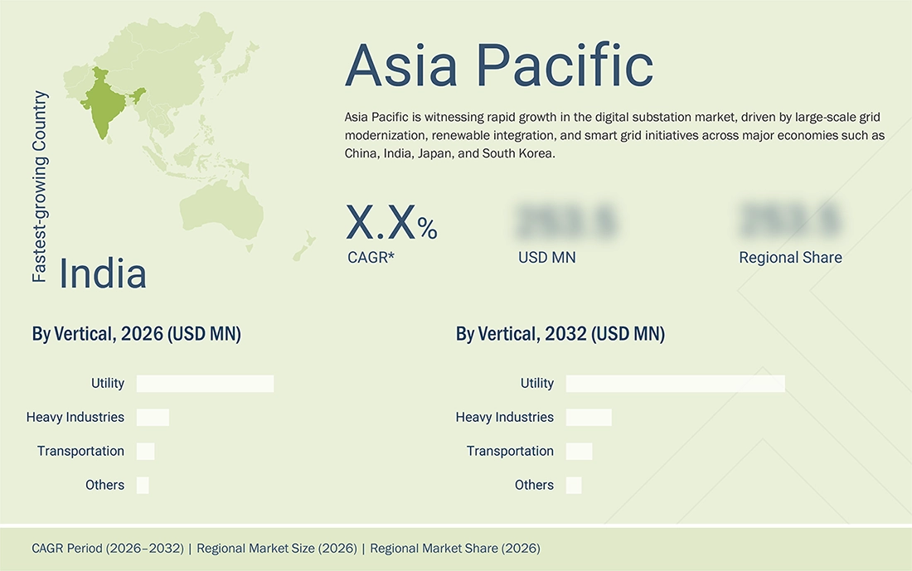
Task: Click the 'X.X%' CAGR value
Action: (x=391, y=223)
